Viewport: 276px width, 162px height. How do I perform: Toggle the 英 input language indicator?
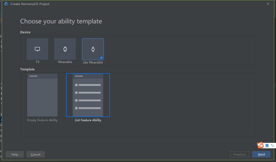[x=267, y=146]
